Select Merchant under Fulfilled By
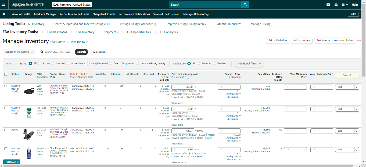Image resolution: width=366 pixels, height=167 pixels. click(214, 64)
